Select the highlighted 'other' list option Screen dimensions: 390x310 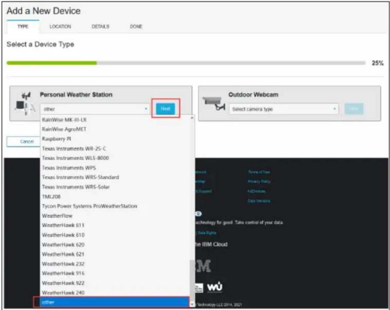(115, 302)
